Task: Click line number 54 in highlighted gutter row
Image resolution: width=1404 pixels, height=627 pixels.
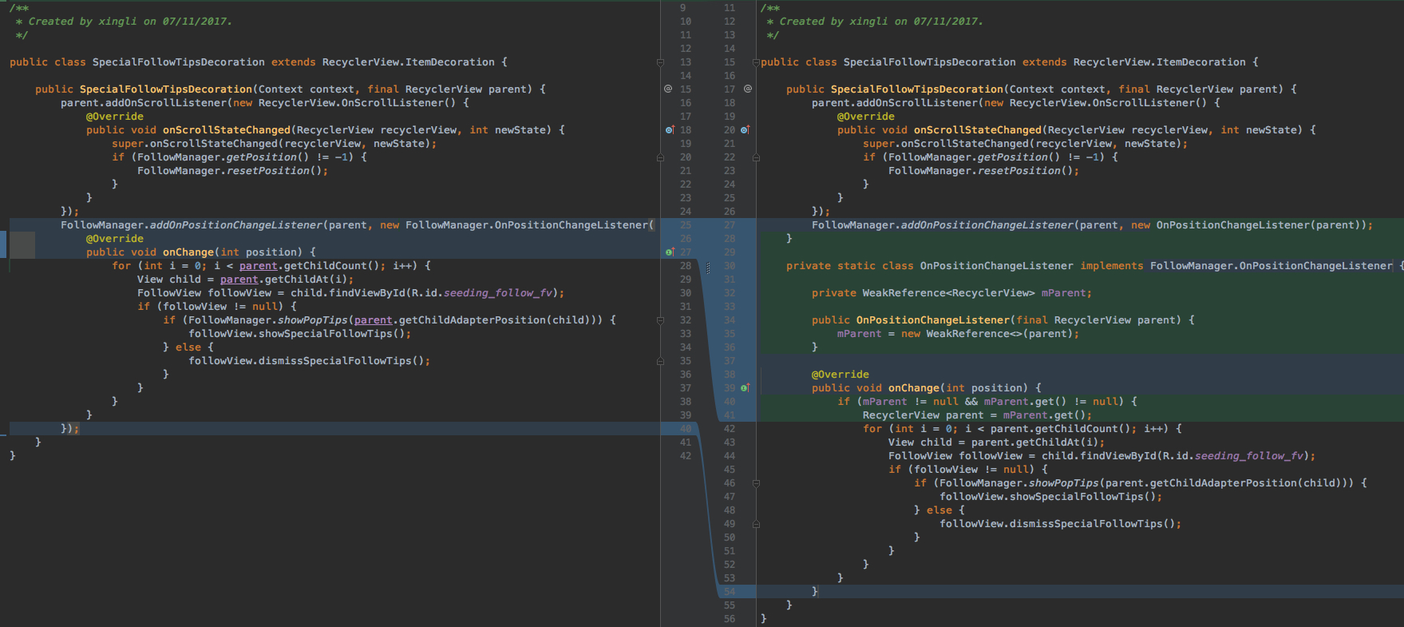Action: 730,591
